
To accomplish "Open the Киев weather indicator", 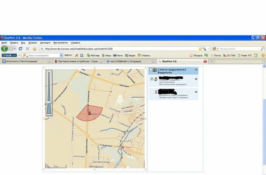I will click(x=244, y=56).
